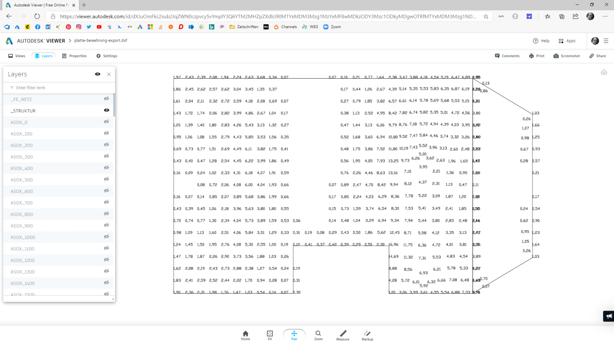Click the Home tool in bottom toolbar

point(245,335)
